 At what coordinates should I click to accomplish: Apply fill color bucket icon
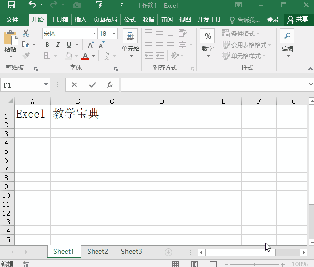tap(69, 55)
